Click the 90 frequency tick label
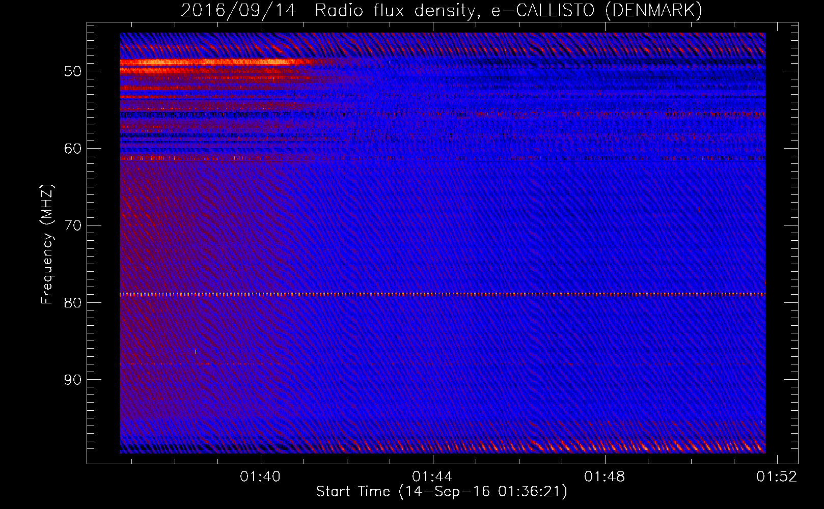This screenshot has width=824, height=509. point(73,380)
